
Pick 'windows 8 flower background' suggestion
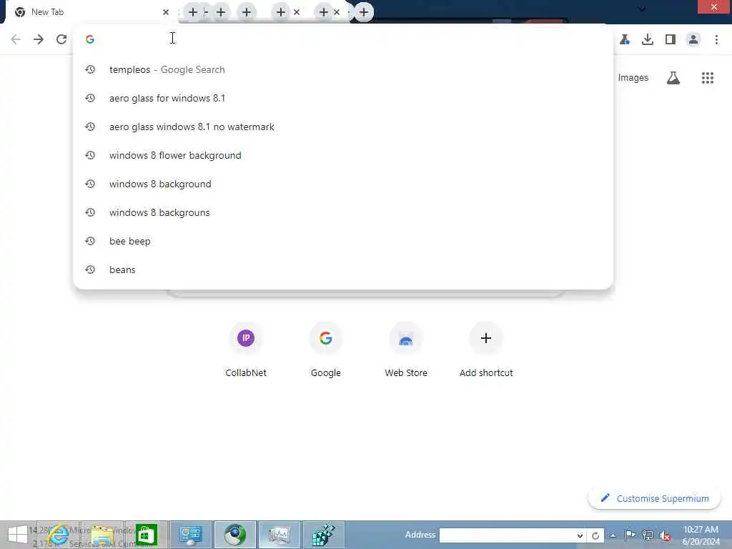(x=343, y=155)
